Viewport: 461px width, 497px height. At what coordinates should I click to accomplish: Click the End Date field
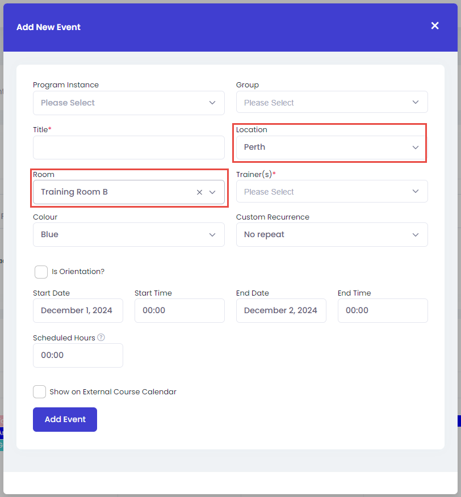click(x=281, y=311)
